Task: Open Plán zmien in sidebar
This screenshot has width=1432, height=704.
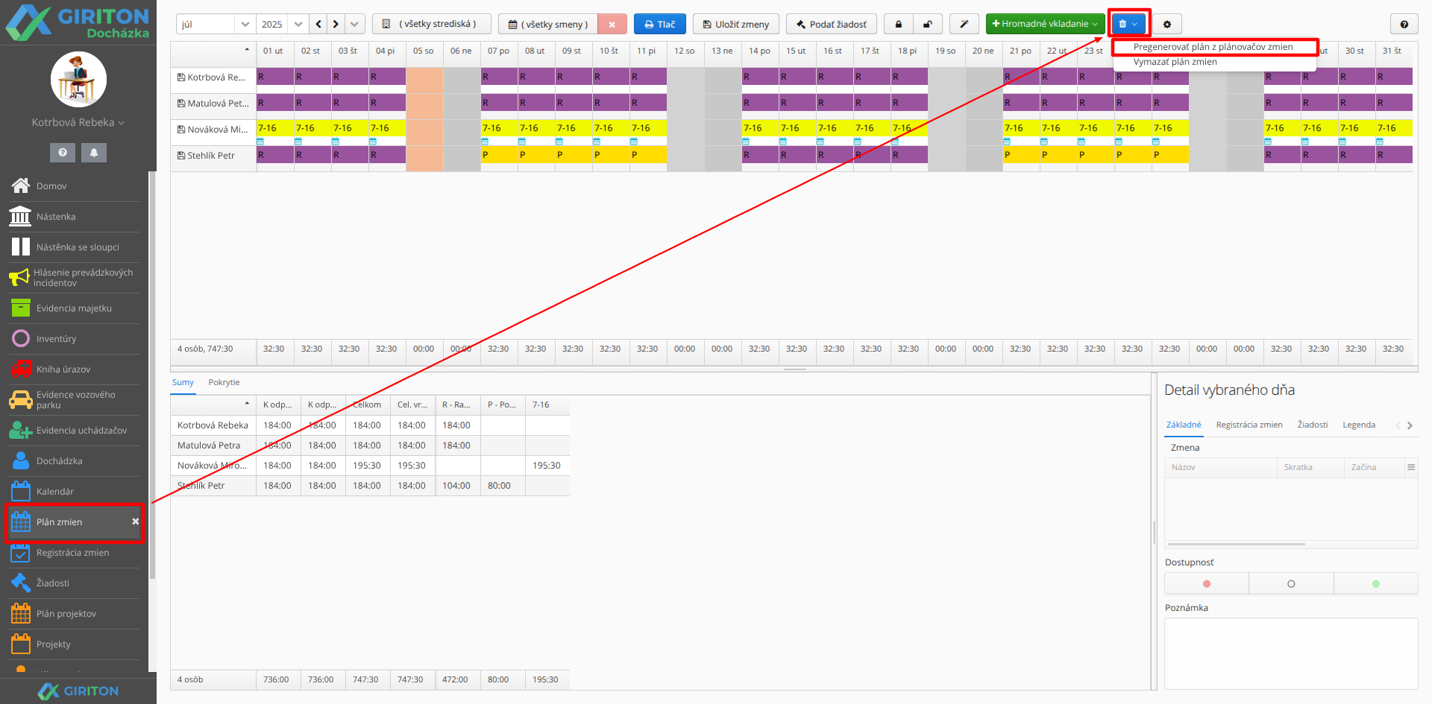Action: pos(73,521)
